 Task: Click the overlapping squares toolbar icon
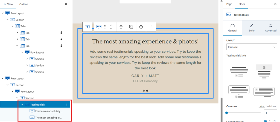[x=131, y=27]
